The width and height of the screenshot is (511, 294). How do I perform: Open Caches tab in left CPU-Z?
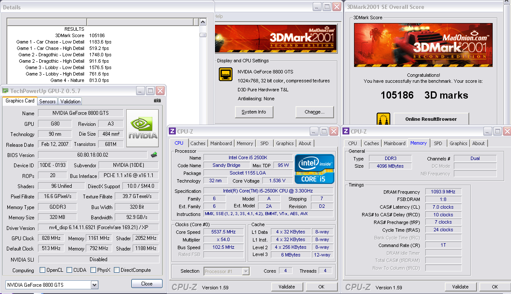198,143
